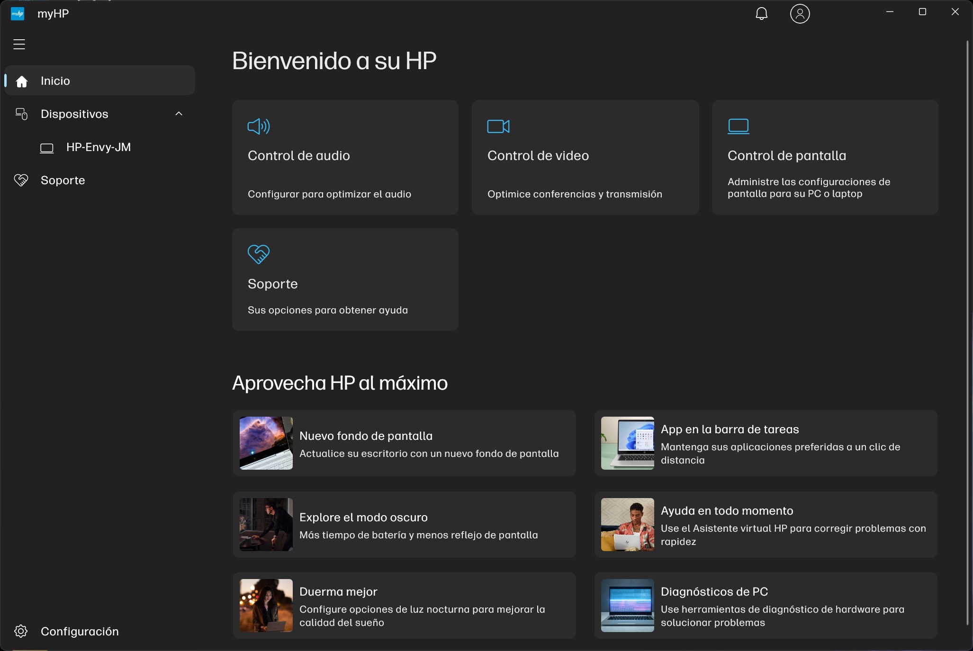973x651 pixels.
Task: Open the Diagnósticos de PC tip
Action: 766,606
